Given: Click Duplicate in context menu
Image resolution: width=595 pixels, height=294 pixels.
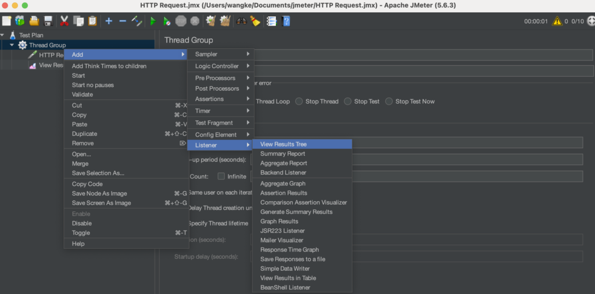Looking at the screenshot, I should click(126, 134).
